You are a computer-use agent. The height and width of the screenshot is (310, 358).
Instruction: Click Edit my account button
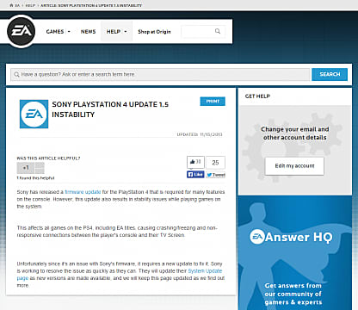click(294, 166)
